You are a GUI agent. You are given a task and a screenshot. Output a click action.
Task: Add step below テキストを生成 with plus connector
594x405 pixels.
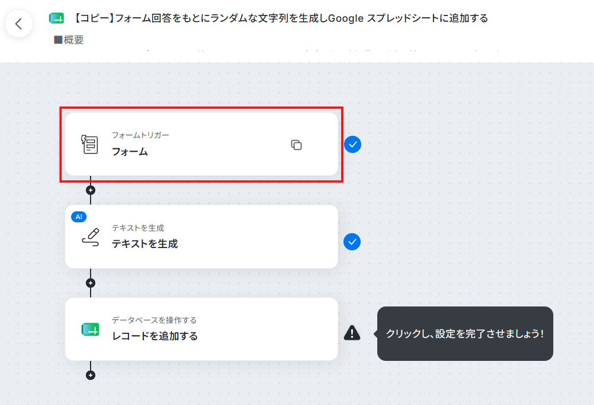[91, 283]
